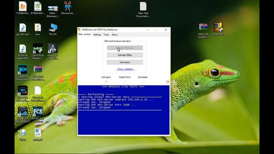Viewport: 274px width, 154px height.
Task: Launch the MovaviVid shortcut with scissors icon
Action: click(68, 6)
